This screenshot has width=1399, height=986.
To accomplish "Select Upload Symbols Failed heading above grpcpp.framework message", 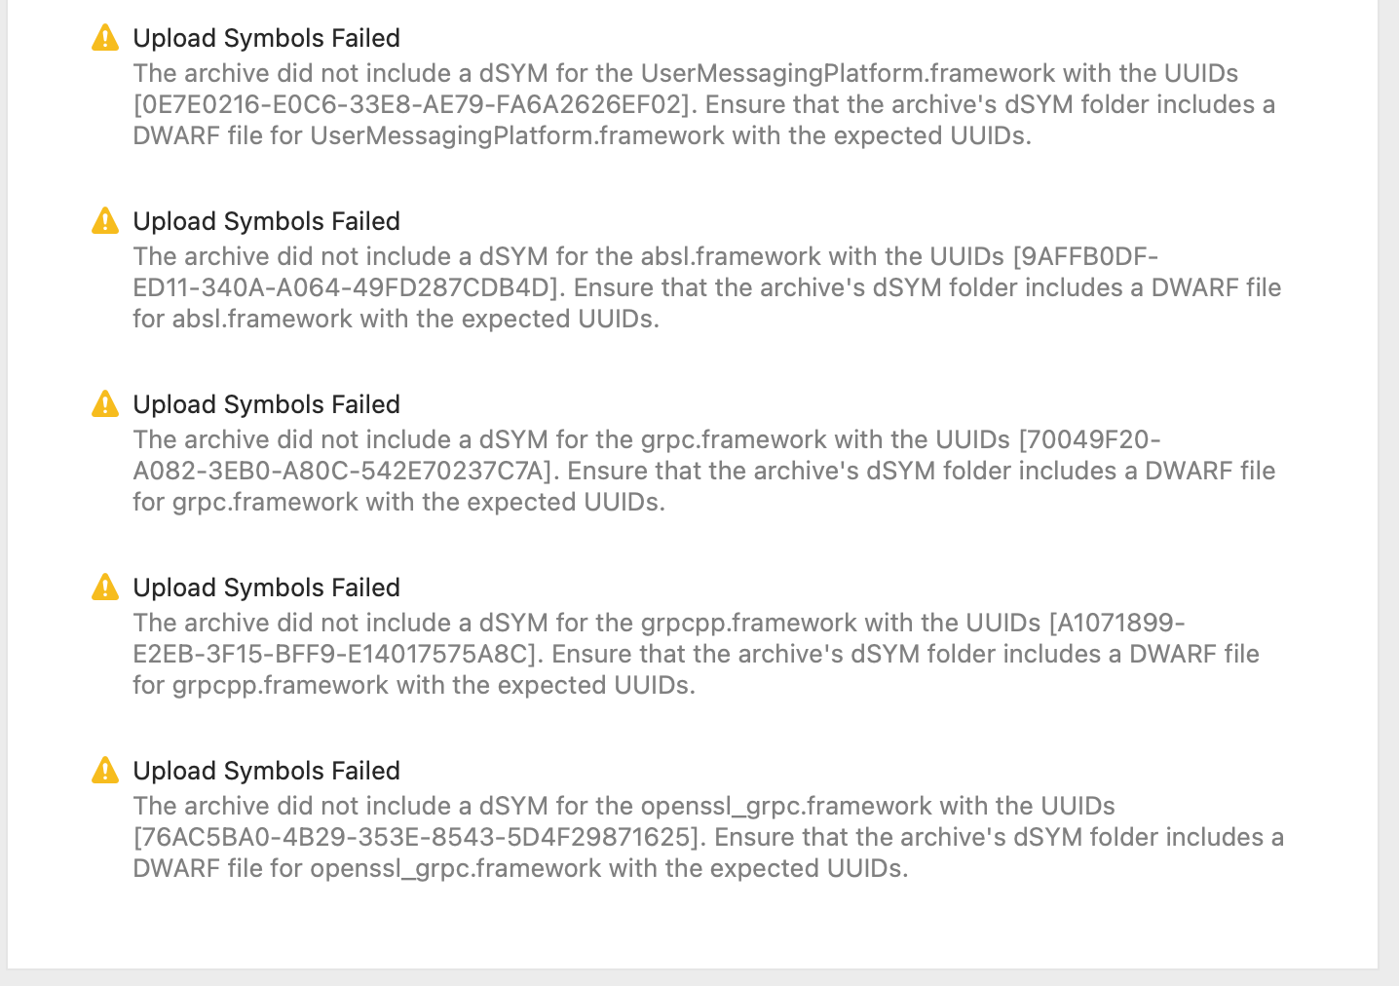I will click(x=267, y=588).
